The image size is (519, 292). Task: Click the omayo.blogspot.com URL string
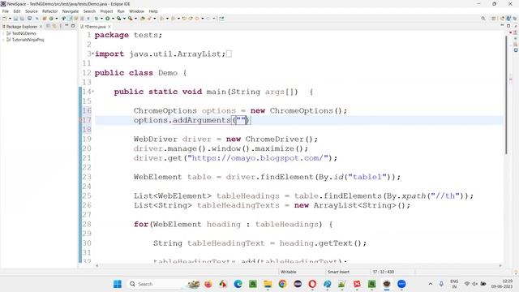(258, 158)
